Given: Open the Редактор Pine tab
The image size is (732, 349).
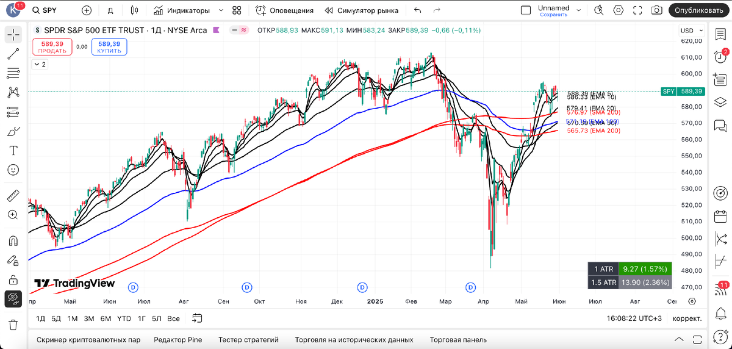Looking at the screenshot, I should click(x=178, y=340).
